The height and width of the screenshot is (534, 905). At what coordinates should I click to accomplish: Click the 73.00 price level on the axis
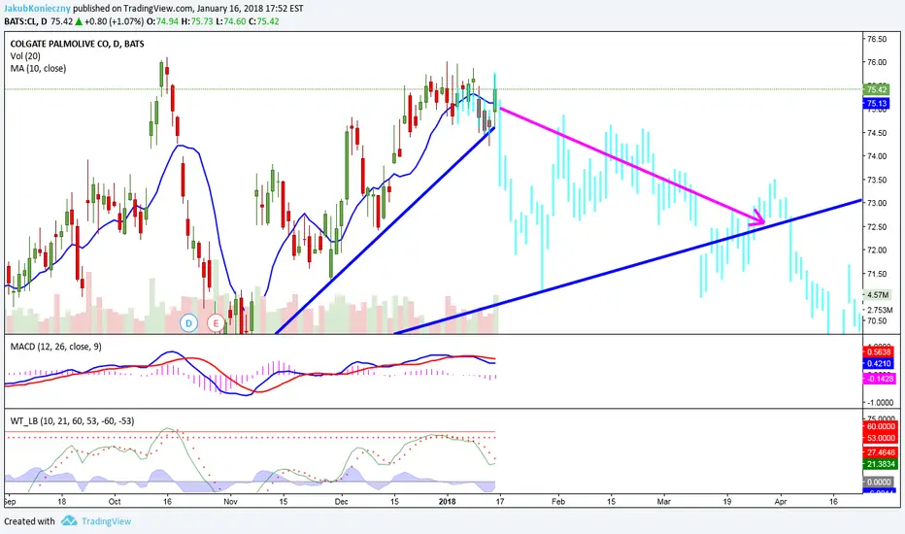point(877,203)
